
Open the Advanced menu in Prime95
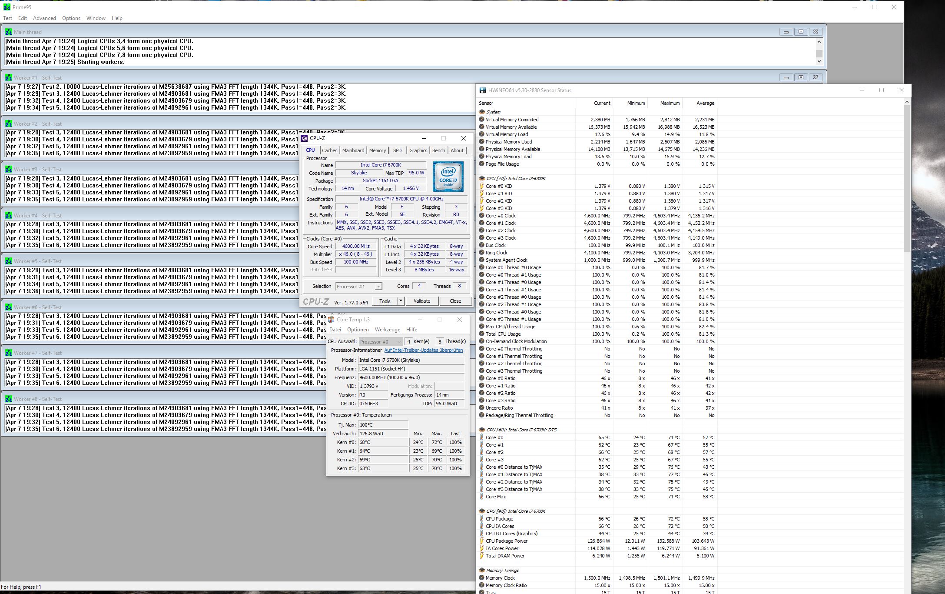click(x=44, y=18)
